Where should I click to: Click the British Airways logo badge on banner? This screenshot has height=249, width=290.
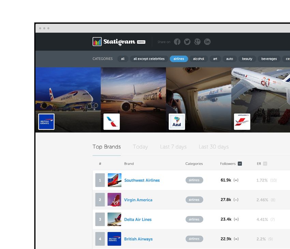(46, 122)
